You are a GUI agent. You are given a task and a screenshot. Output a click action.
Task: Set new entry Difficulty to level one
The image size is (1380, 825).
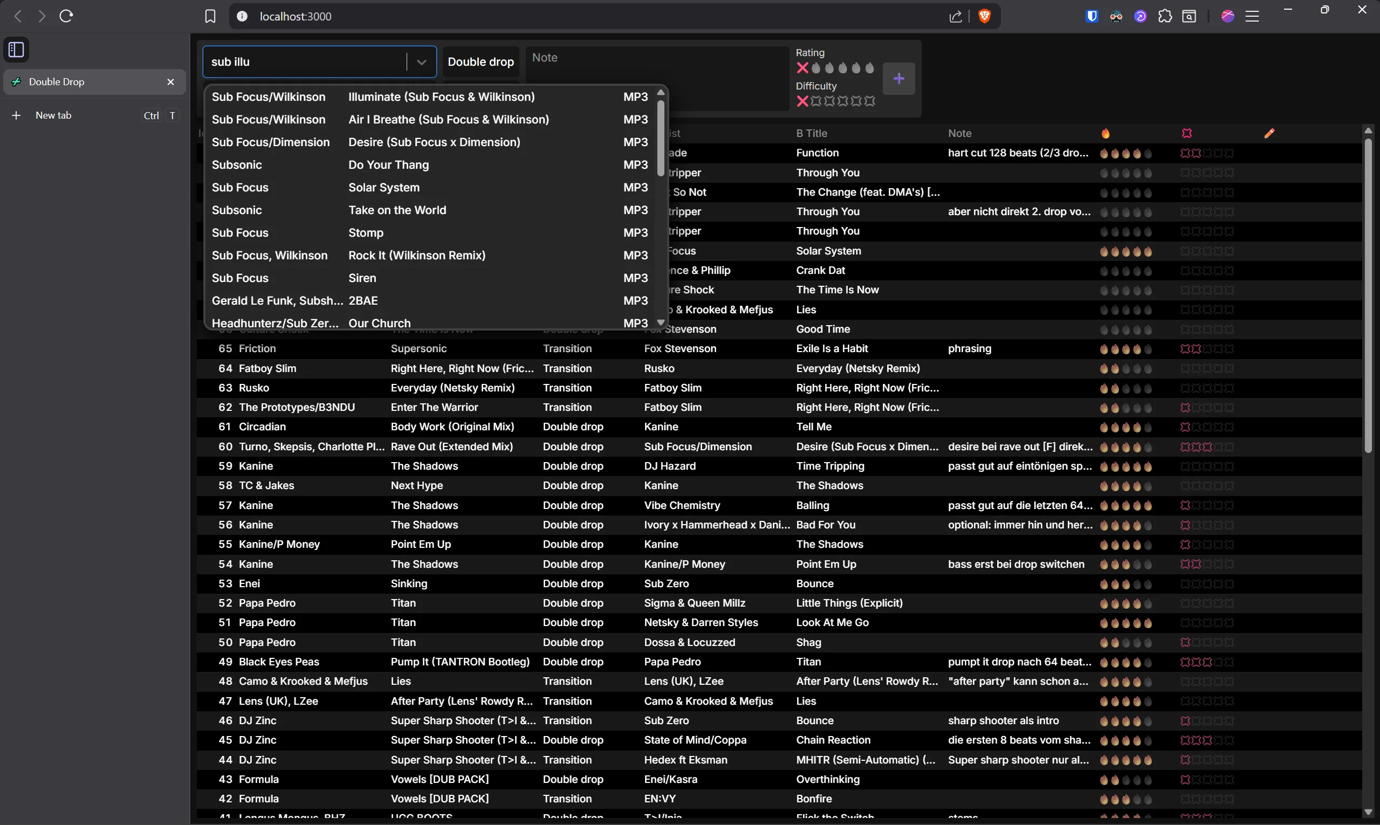point(816,101)
